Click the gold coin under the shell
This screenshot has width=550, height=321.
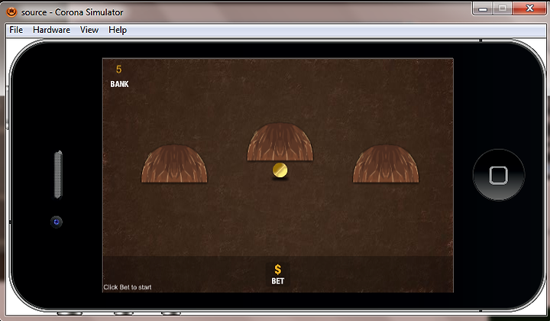click(280, 170)
